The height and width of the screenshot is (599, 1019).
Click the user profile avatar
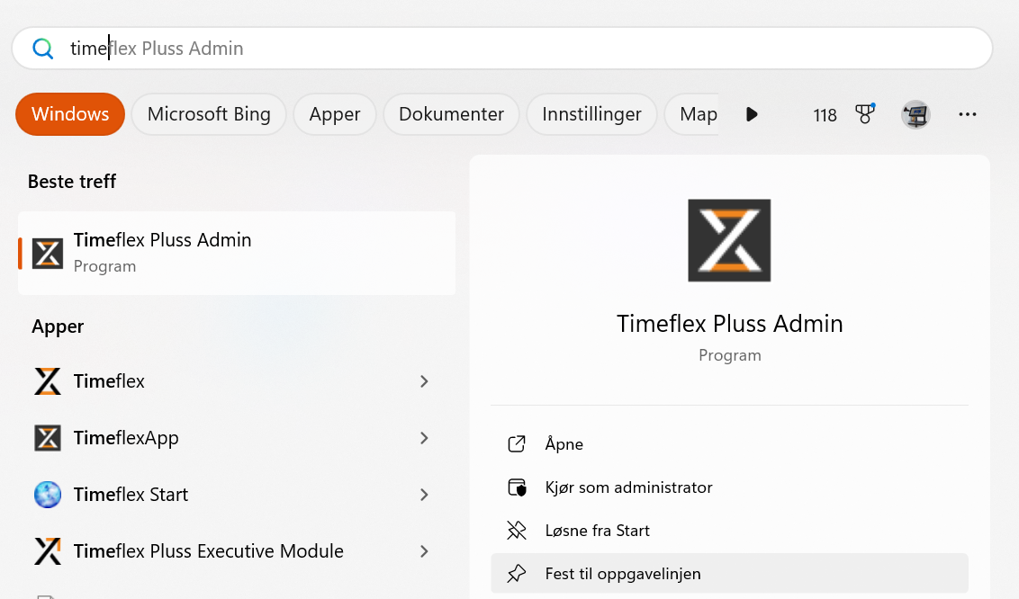pos(915,114)
